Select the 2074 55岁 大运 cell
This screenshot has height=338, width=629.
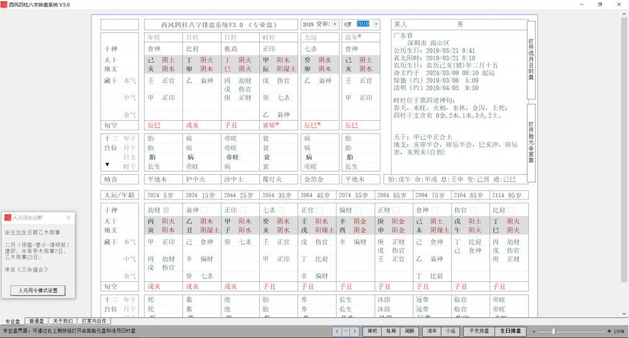point(355,195)
